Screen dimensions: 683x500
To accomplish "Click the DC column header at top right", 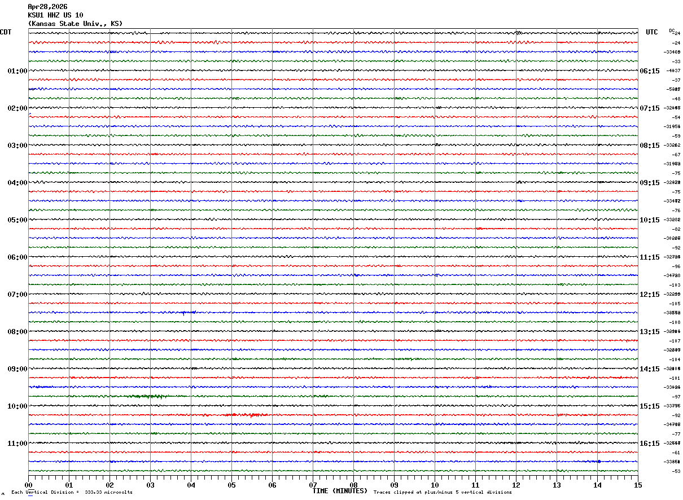I will click(x=672, y=30).
